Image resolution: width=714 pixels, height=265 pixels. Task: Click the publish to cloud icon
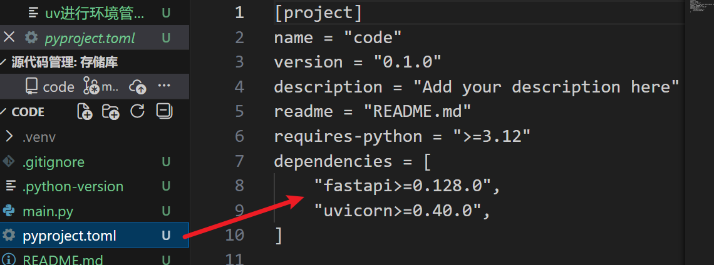click(x=137, y=87)
